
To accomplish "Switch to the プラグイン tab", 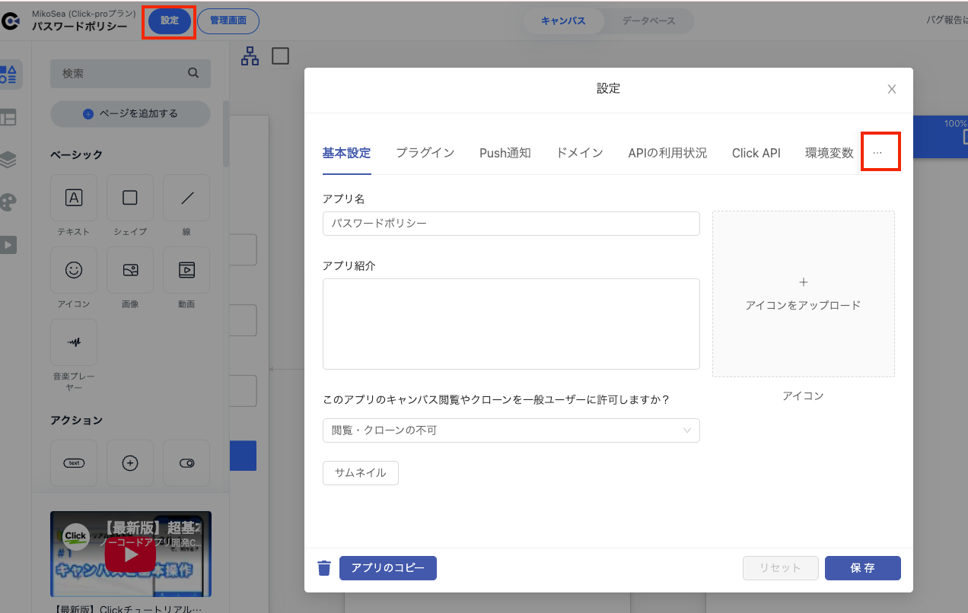I will tap(425, 153).
